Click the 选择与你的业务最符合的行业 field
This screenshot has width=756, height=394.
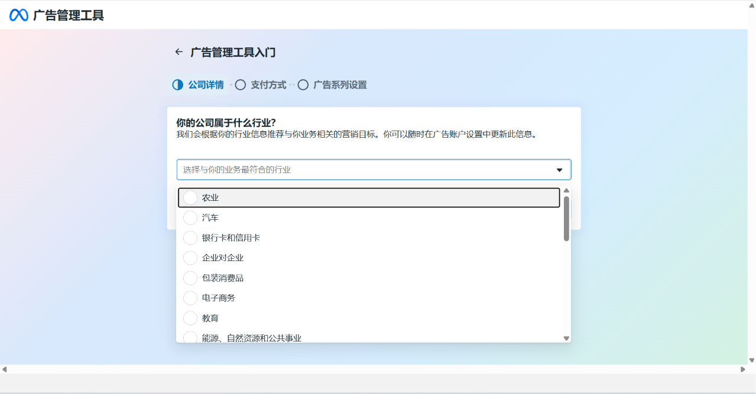[x=374, y=170]
